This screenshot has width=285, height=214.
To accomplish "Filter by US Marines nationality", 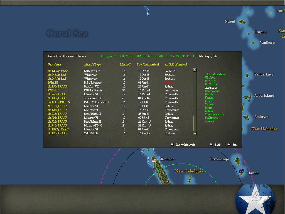I will click(x=212, y=84).
